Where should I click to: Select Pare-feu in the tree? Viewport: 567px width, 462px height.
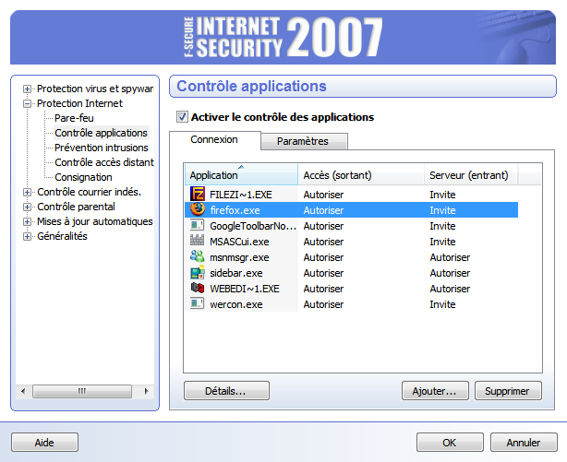[74, 118]
